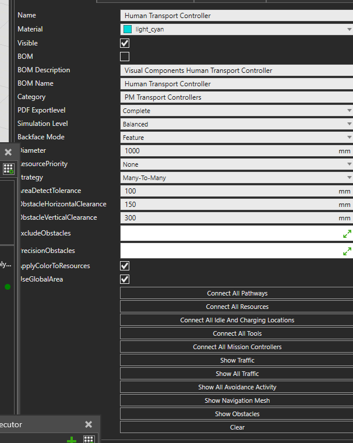Click the 'Material' label
The image size is (353, 443).
pos(30,29)
